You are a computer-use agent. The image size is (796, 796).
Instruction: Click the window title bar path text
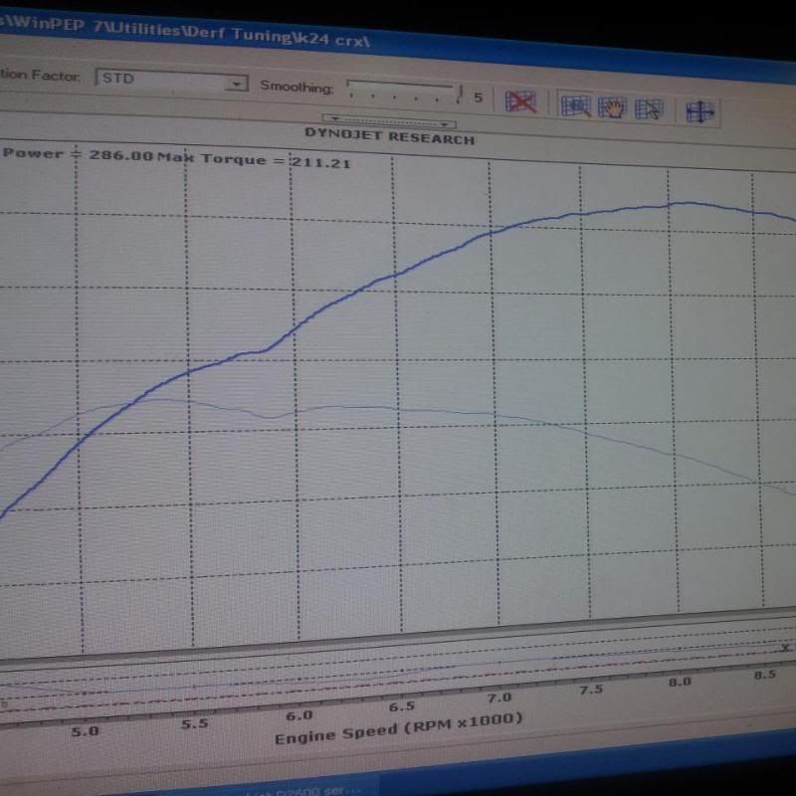(x=185, y=32)
